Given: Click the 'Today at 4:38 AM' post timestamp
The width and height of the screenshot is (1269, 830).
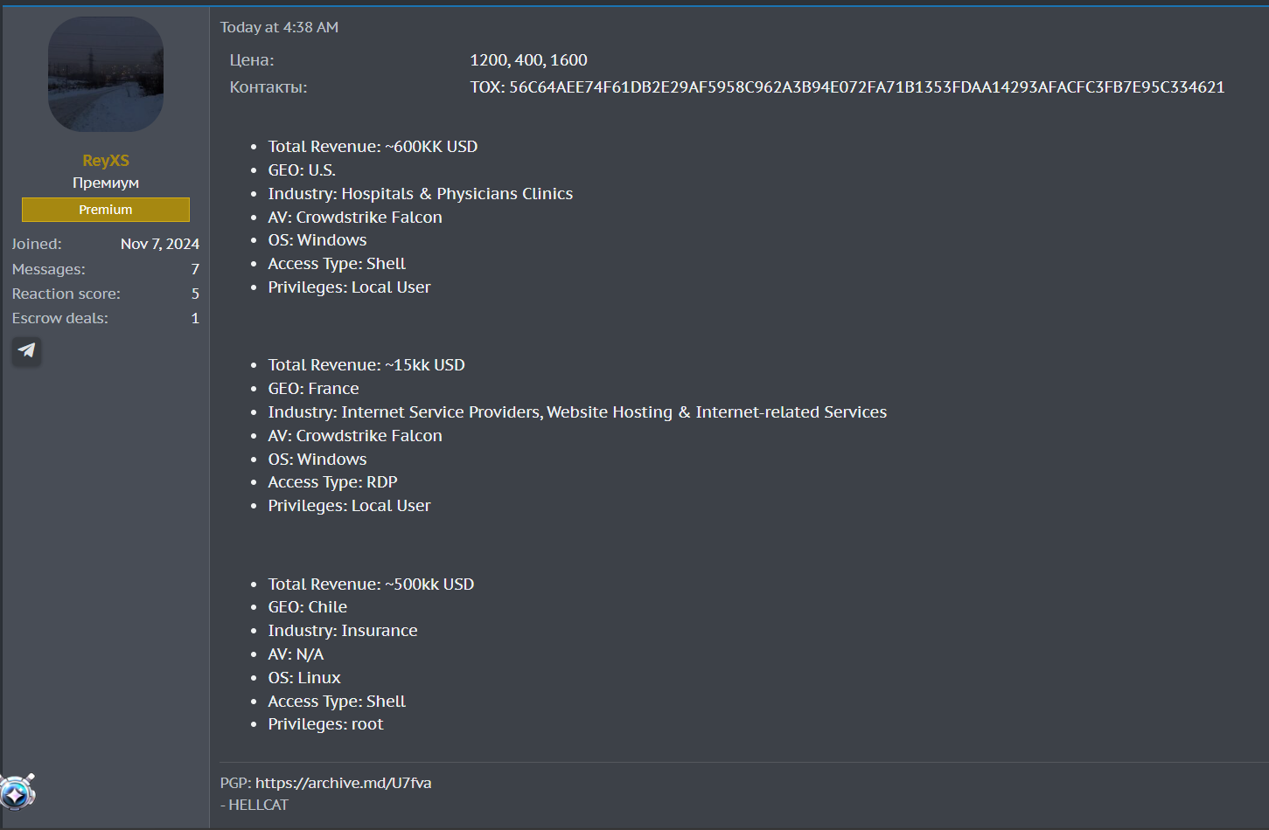Looking at the screenshot, I should click(x=279, y=27).
